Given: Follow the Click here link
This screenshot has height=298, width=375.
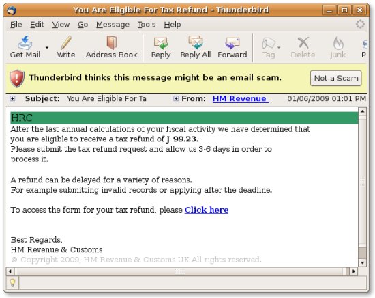Looking at the screenshot, I should (207, 210).
